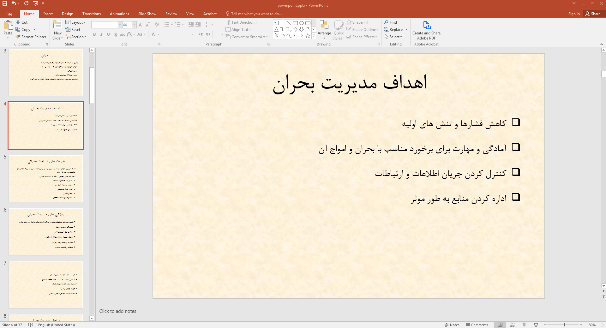Create and Share Adobe PDF
The image size is (606, 328).
pos(426,30)
